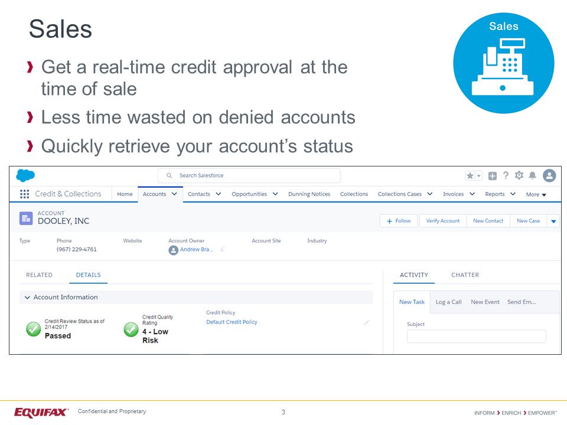567x425 pixels.
Task: Expand the Accounts tab dropdown chevron
Action: pyautogui.click(x=174, y=194)
